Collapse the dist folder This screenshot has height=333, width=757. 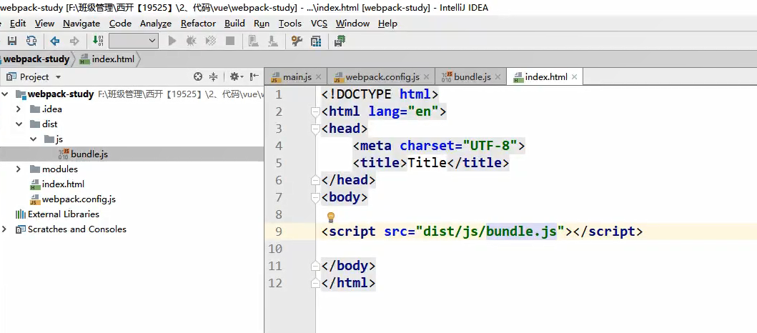tap(19, 124)
